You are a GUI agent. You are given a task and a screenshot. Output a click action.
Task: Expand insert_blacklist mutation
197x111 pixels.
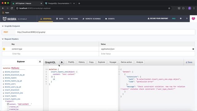coord(3,90)
